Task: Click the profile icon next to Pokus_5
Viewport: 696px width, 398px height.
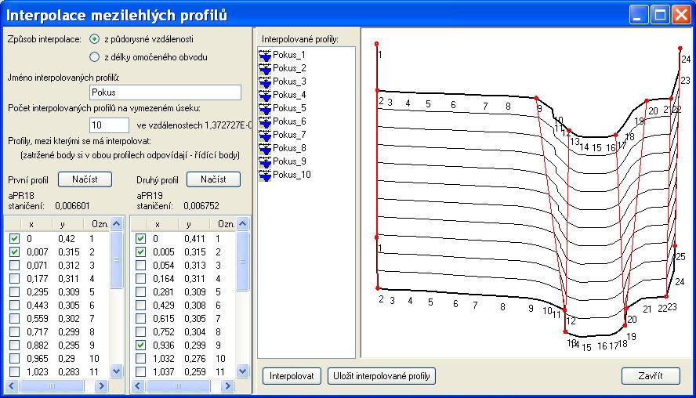Action: point(265,108)
